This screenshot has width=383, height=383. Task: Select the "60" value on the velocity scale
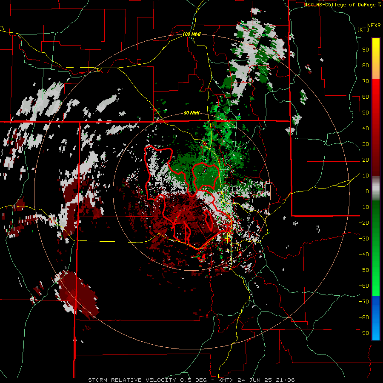pos(366,97)
